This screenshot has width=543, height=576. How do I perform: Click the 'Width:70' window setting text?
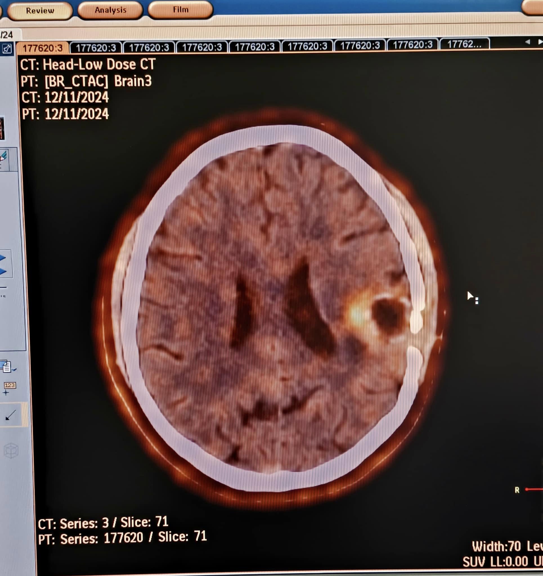pyautogui.click(x=496, y=546)
